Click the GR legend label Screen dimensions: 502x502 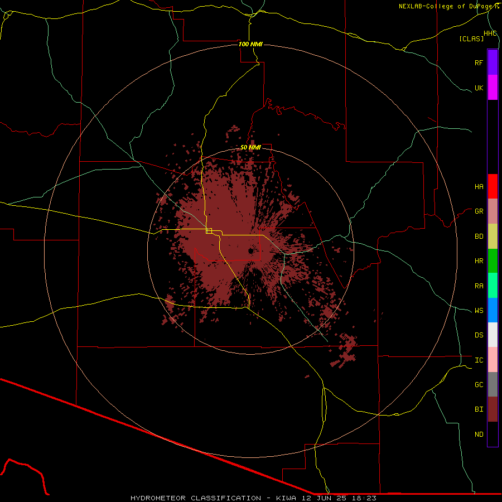479,211
